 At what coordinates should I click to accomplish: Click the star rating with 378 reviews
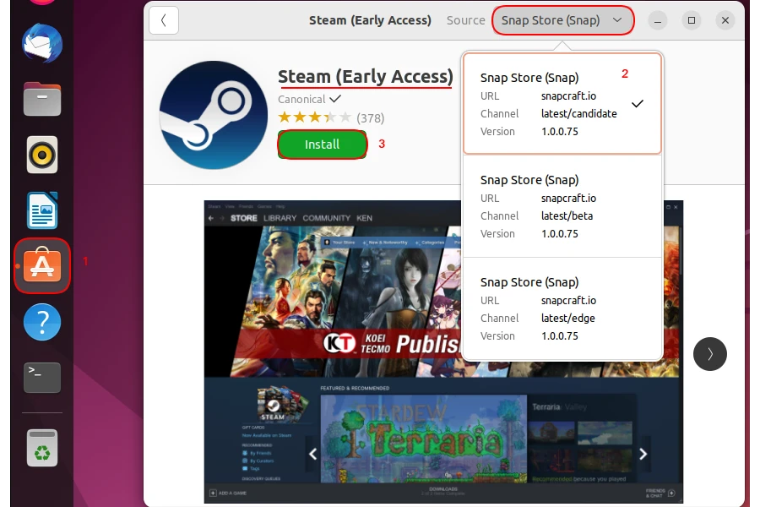(x=314, y=117)
